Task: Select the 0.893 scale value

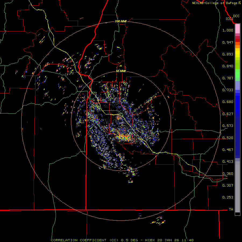Action: coord(228,54)
